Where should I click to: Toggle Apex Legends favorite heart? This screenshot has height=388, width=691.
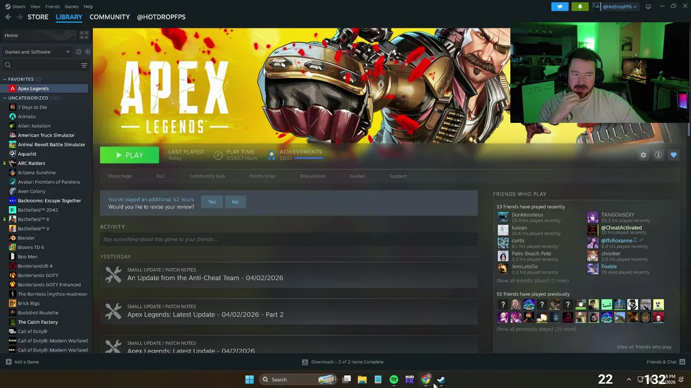(x=673, y=155)
